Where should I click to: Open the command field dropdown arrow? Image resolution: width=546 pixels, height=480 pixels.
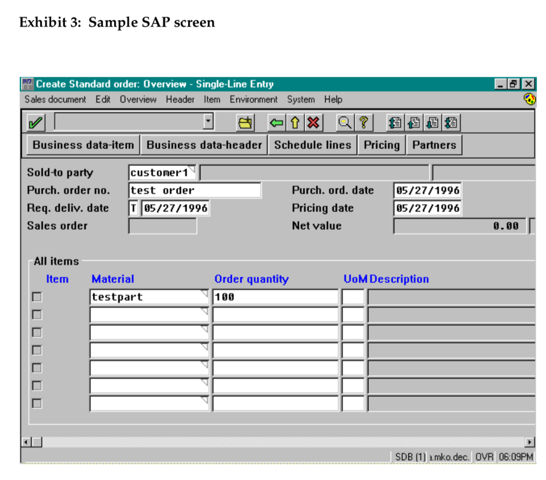point(208,121)
